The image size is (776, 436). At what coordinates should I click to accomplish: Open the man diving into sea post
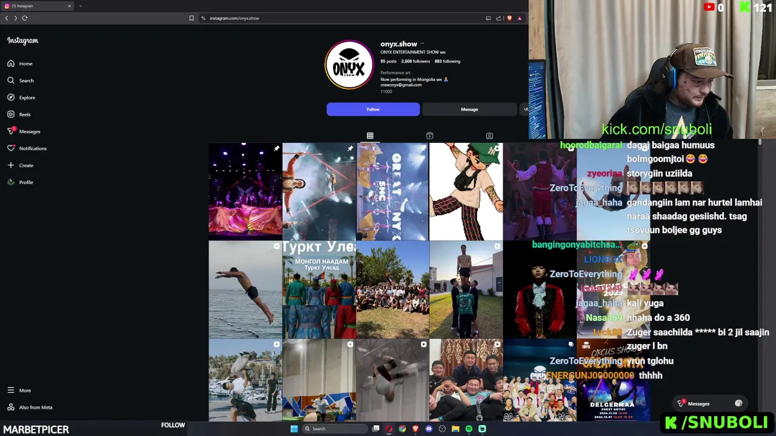pos(245,289)
